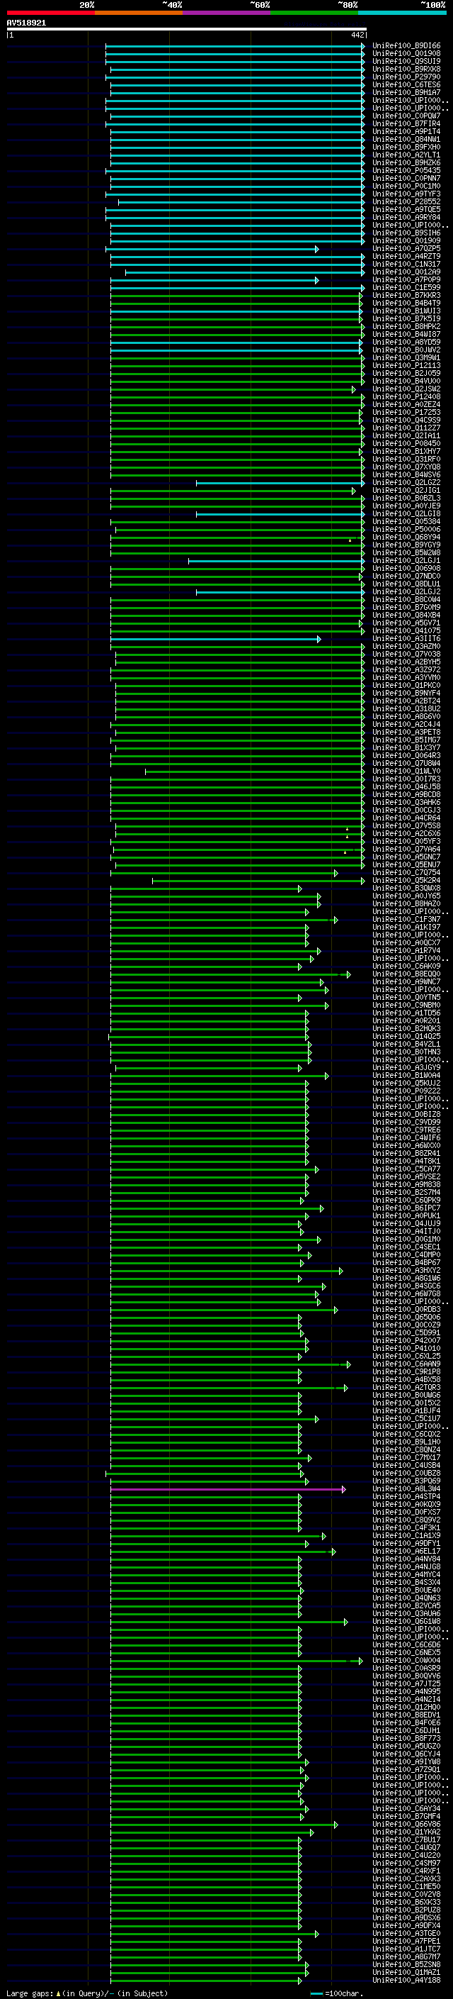Viewport: 453px width, 1999px height.
Task: Select the UniRef100_A3IIT6 label
Action: click(x=406, y=639)
